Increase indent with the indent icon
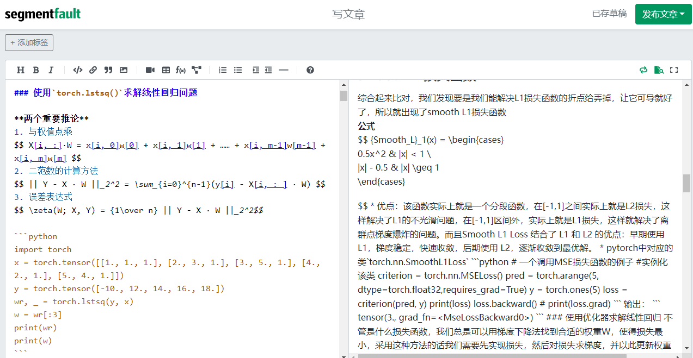Viewport: 693px width, 358px height. [256, 70]
